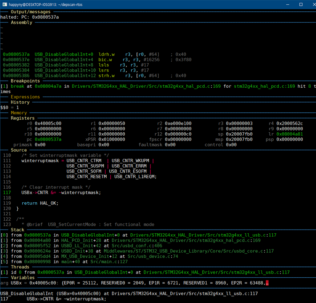The height and width of the screenshot is (303, 316).
Task: Click the Registers section header
Action: (x=22, y=118)
